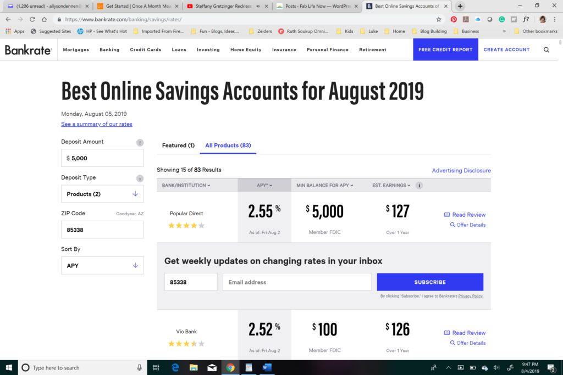The image size is (563, 375).
Task: Click the Bankrate logo
Action: [x=29, y=50]
